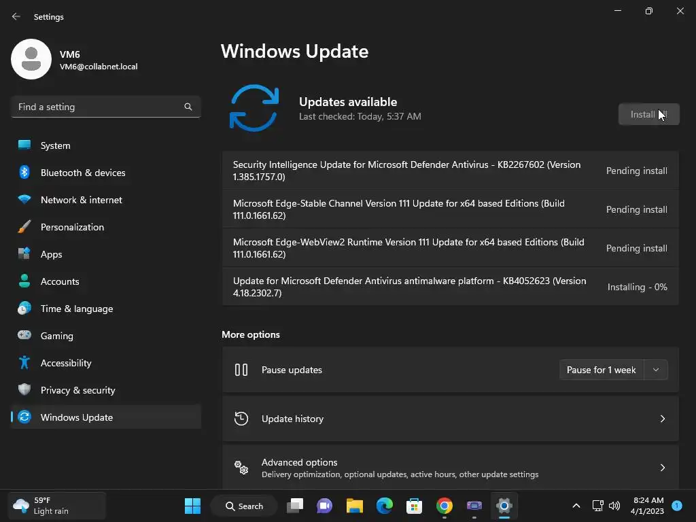Open Bluetooth & devices icon
Image resolution: width=696 pixels, height=522 pixels.
(24, 172)
